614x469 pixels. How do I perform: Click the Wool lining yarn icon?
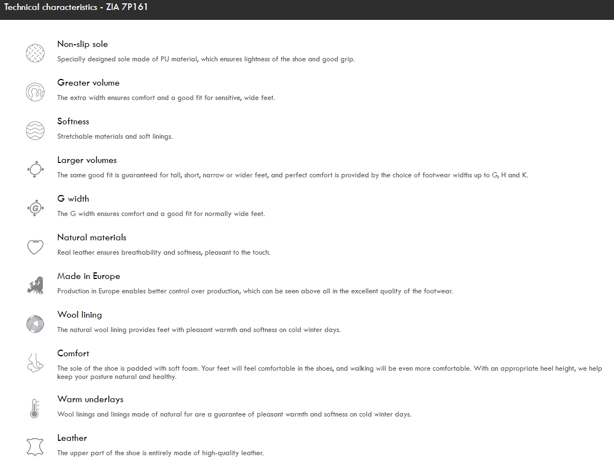(x=35, y=324)
